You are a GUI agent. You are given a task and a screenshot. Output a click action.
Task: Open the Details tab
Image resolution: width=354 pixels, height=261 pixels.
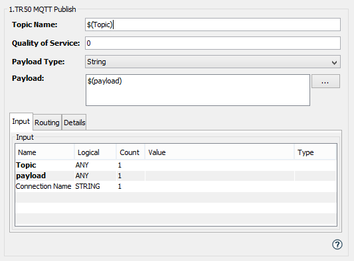point(74,123)
